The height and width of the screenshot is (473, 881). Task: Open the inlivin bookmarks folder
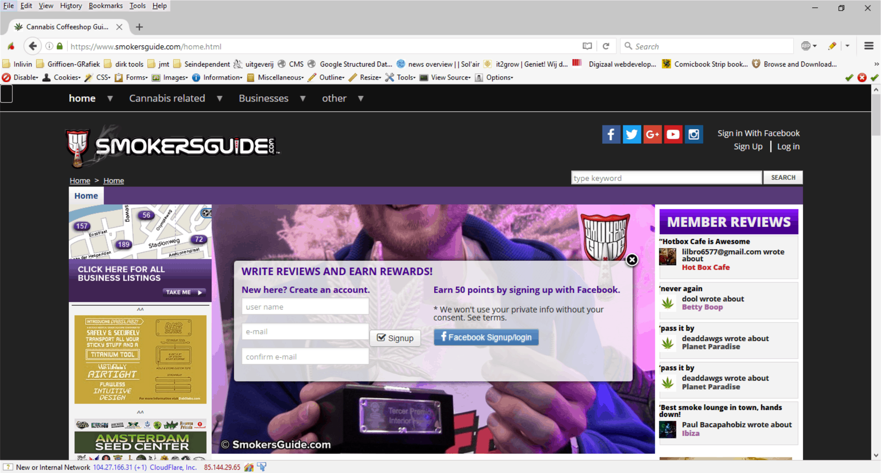[17, 64]
